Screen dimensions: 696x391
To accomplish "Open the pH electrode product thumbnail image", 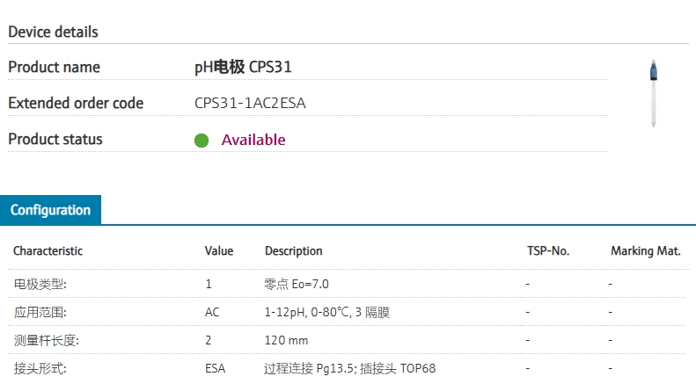I will pyautogui.click(x=653, y=93).
